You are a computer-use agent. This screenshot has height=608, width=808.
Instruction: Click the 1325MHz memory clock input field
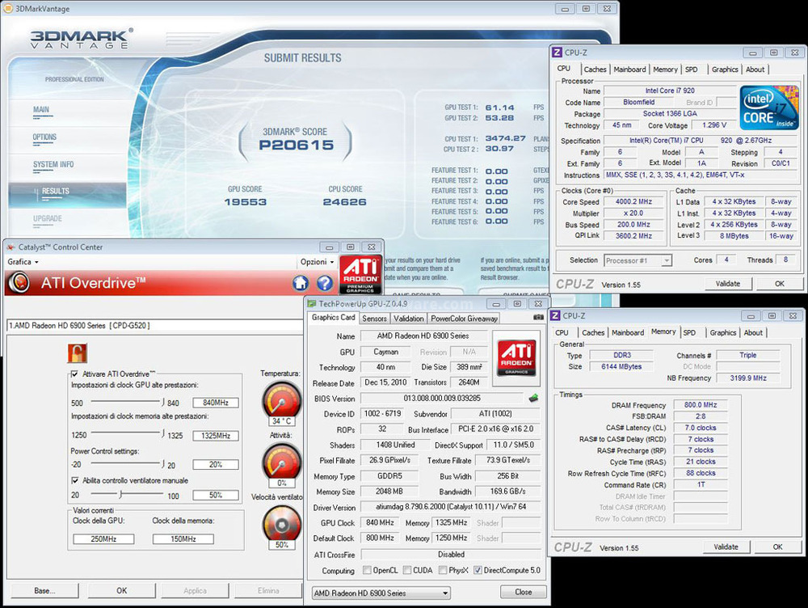[216, 436]
